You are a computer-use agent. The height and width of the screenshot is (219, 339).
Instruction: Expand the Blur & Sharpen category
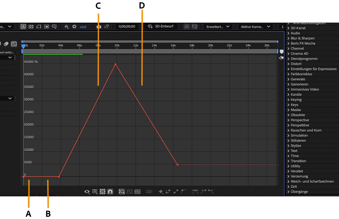[x=289, y=38]
